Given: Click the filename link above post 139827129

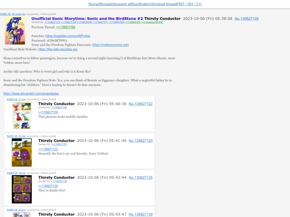Looking at the screenshot, I should click(16, 136).
